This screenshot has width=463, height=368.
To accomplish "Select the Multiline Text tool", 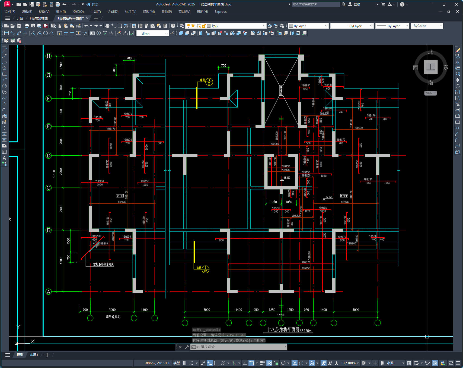I will click(4, 158).
